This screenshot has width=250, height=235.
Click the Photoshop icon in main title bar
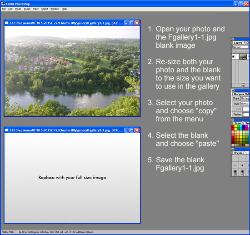3,4
